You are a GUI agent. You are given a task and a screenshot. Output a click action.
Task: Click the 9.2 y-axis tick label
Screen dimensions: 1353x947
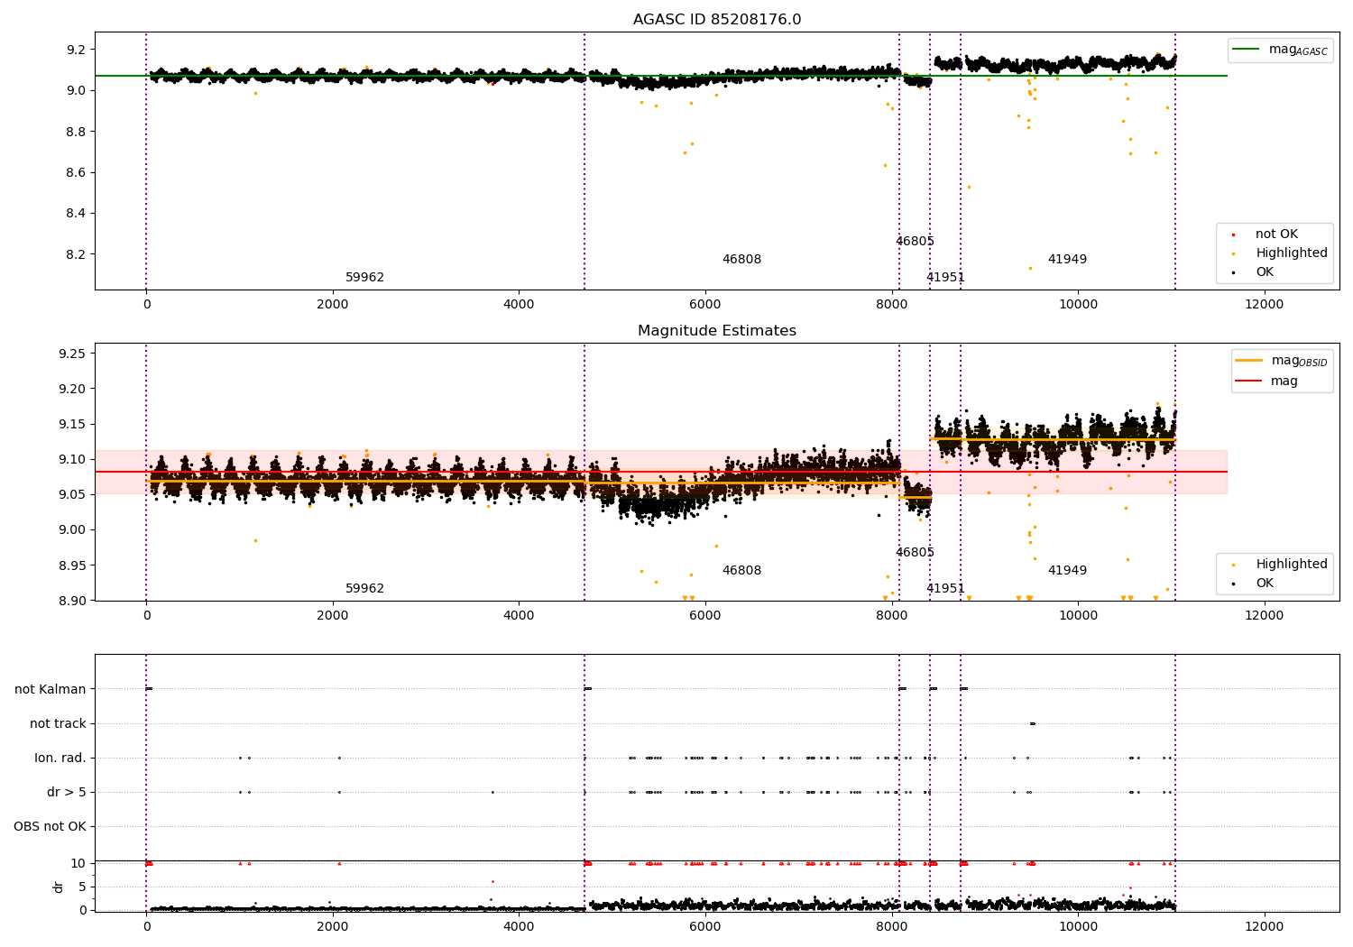(76, 49)
